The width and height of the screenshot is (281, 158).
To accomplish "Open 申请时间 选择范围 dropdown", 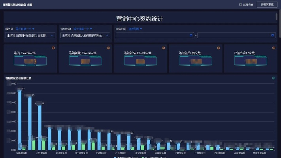I will [x=135, y=29].
